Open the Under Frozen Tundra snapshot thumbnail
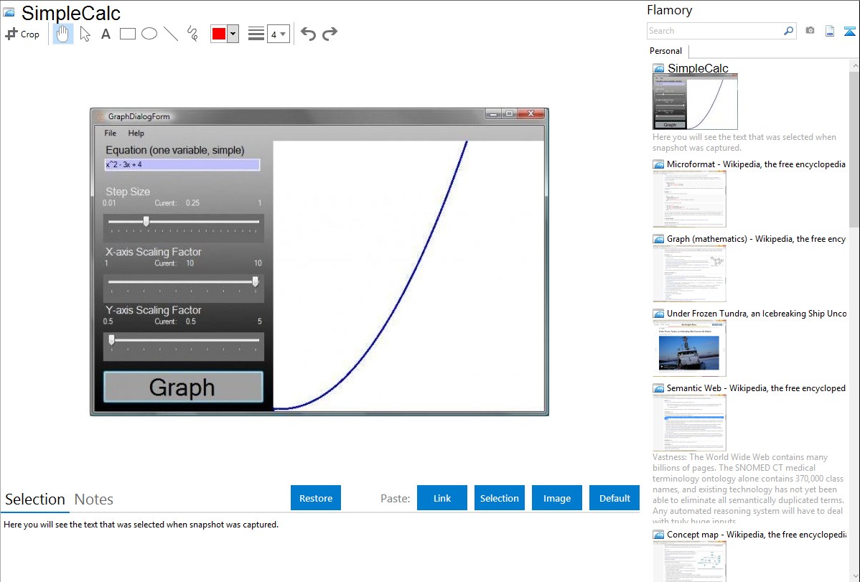The image size is (860, 582). pos(689,348)
